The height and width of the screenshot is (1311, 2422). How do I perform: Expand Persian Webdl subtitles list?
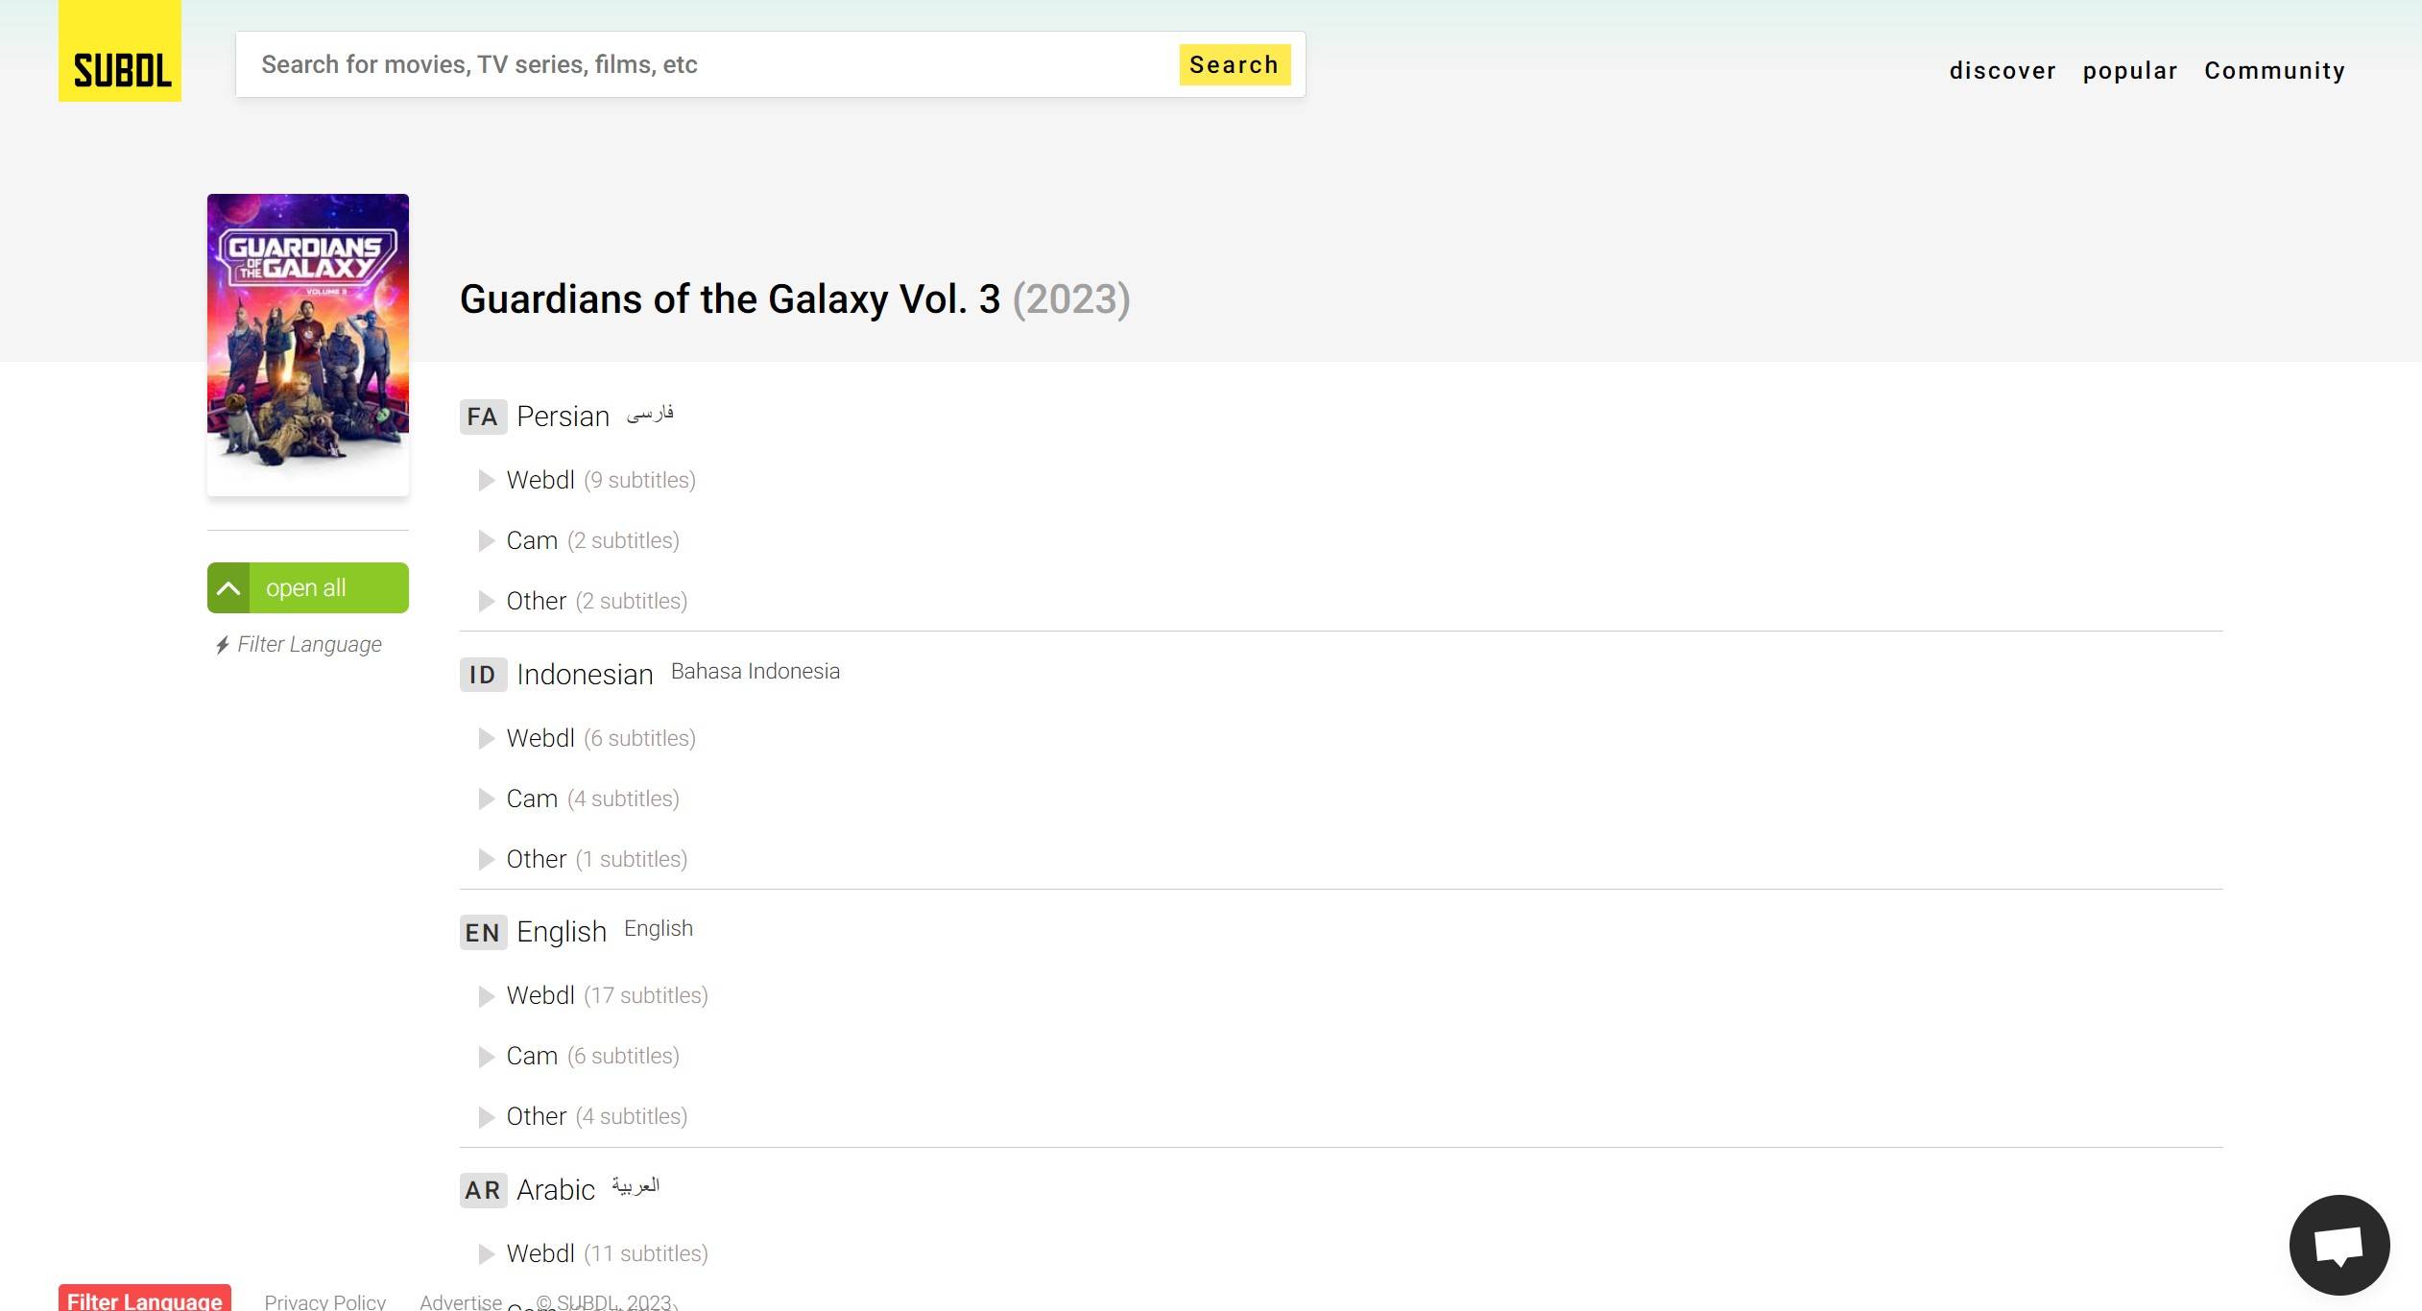click(487, 480)
